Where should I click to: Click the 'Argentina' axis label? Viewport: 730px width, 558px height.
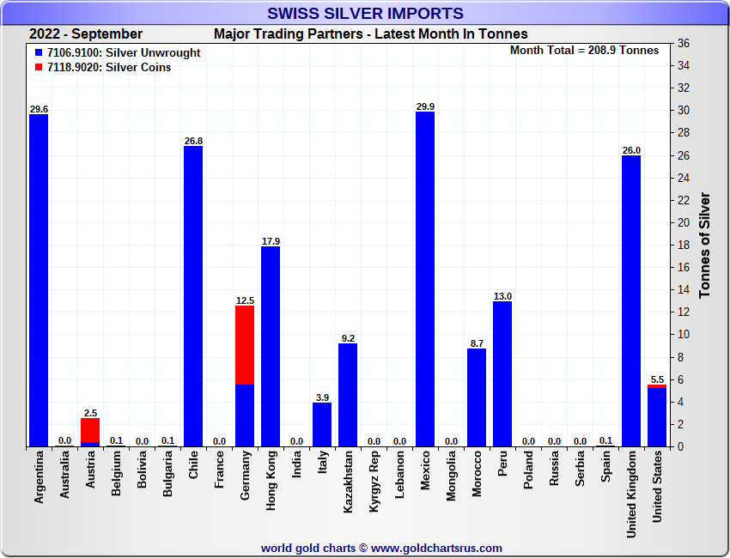(39, 476)
